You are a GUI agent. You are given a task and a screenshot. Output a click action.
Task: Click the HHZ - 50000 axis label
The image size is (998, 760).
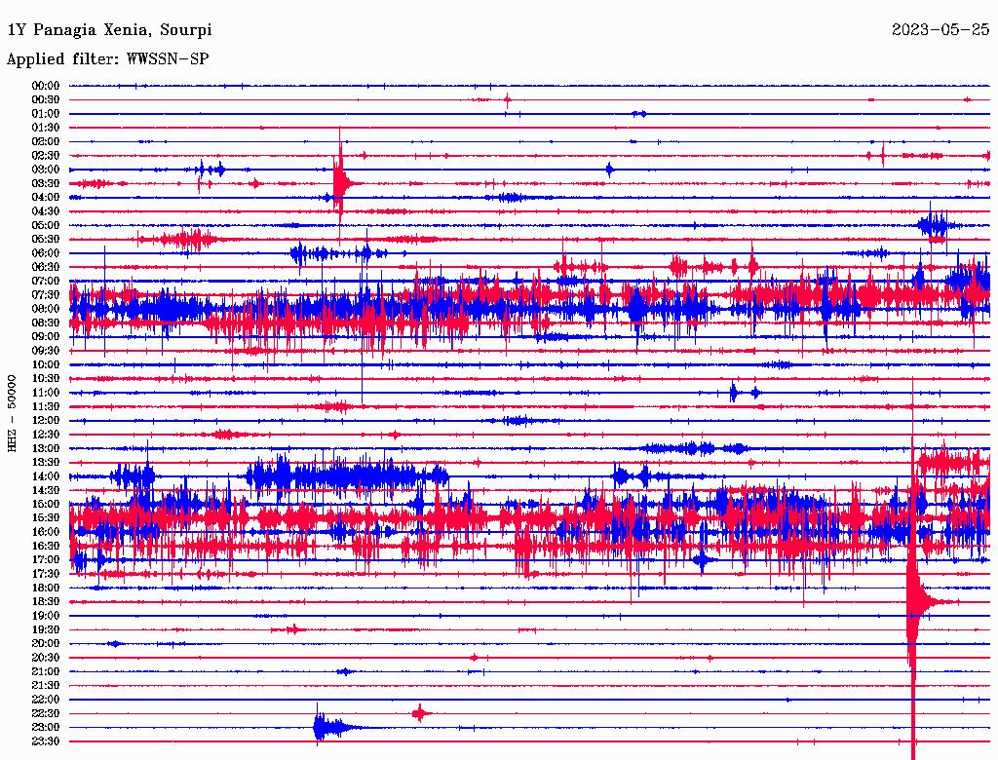[12, 413]
